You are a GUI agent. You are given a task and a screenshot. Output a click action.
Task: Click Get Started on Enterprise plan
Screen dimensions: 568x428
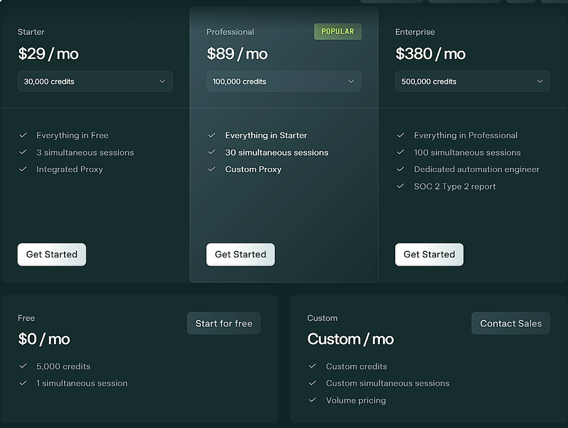[429, 254]
